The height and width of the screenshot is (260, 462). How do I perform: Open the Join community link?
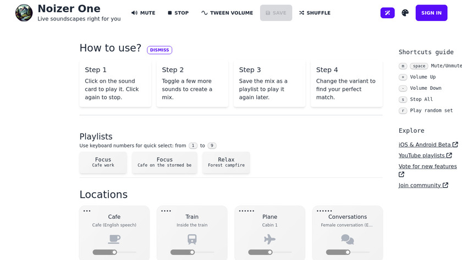tap(424, 185)
